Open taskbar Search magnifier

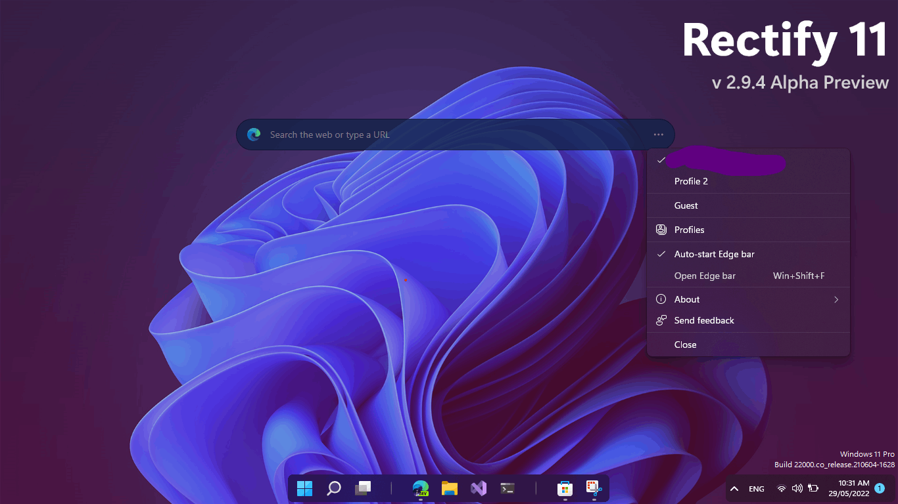pos(334,488)
